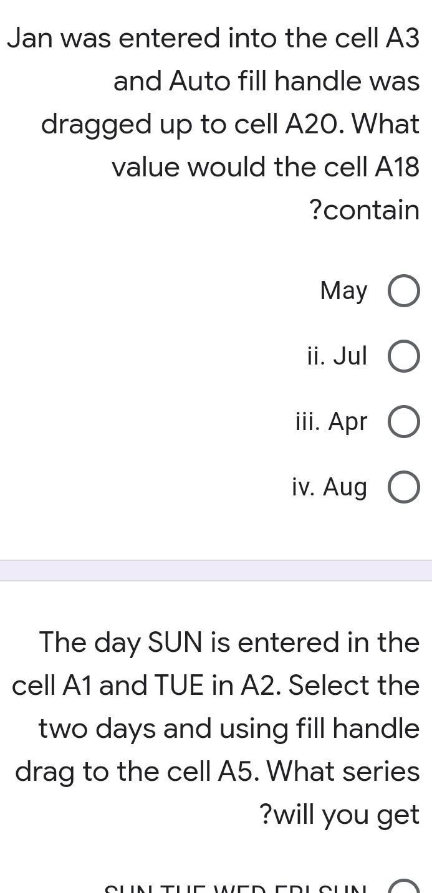Click the 'Jan was entered' question heading

[213, 39]
